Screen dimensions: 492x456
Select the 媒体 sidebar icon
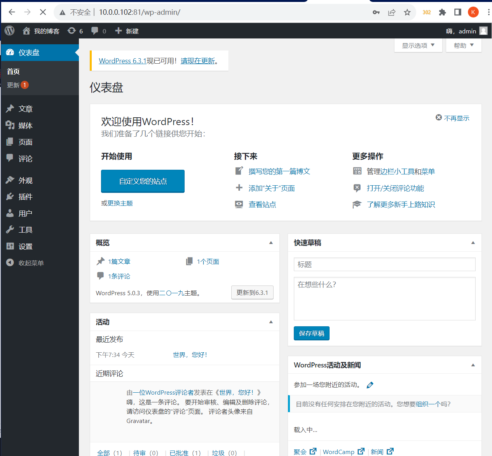tap(10, 125)
